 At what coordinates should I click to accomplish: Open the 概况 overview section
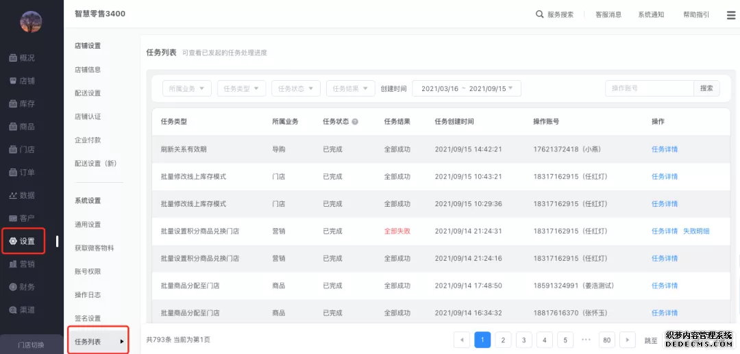pos(22,58)
